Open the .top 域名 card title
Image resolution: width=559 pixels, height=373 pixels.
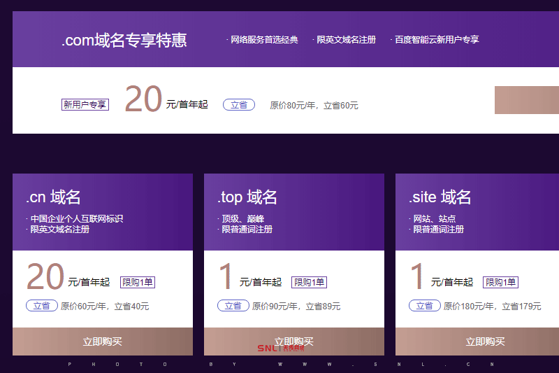point(247,197)
